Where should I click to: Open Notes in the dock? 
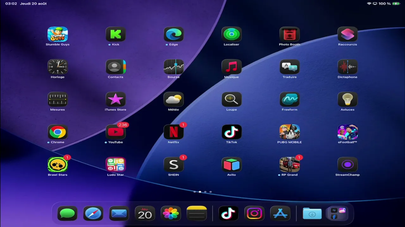[x=196, y=214]
